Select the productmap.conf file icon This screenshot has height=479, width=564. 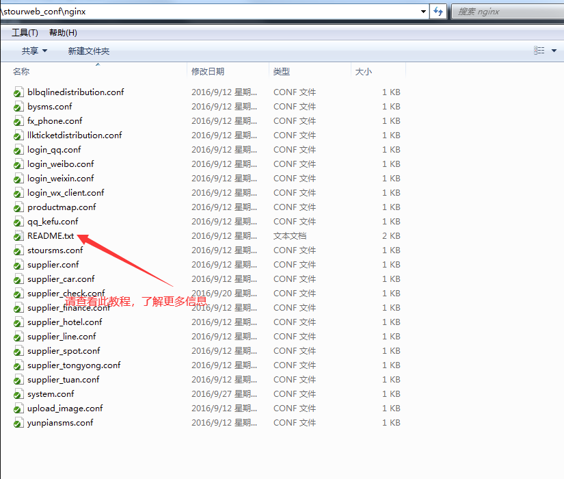[x=18, y=207]
